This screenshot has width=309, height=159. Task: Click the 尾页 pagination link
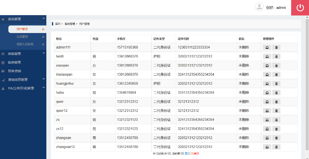(196, 153)
